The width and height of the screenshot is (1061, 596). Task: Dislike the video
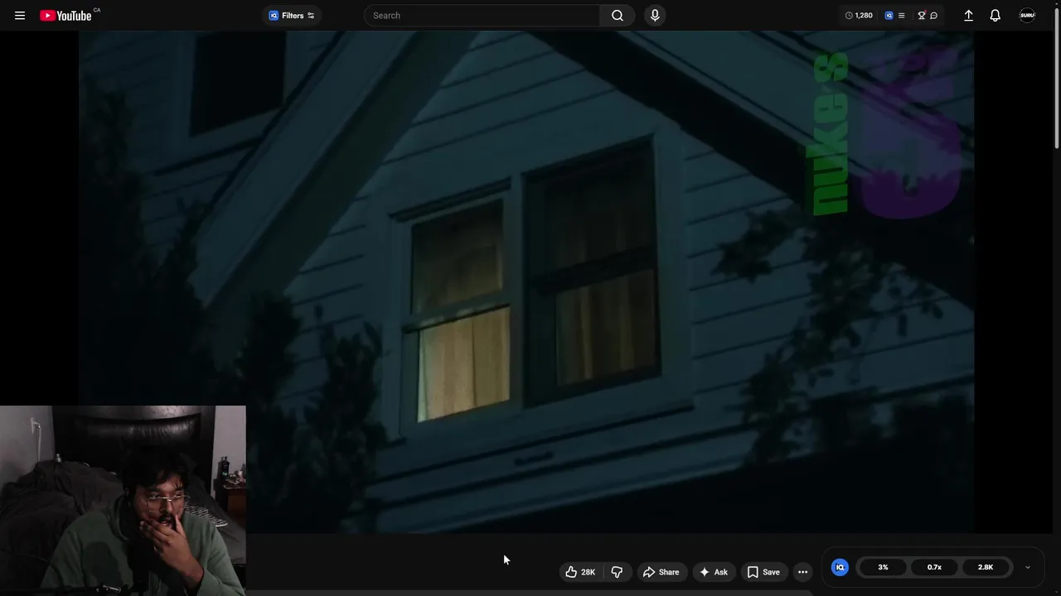pos(617,572)
